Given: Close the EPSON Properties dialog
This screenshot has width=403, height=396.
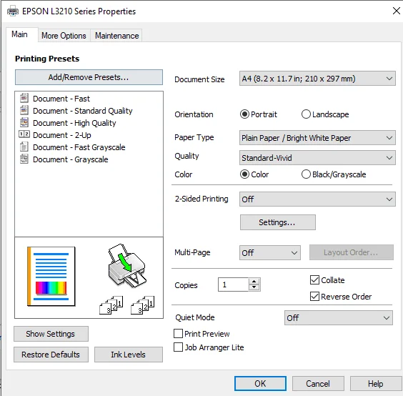Looking at the screenshot, I should pyautogui.click(x=397, y=11).
